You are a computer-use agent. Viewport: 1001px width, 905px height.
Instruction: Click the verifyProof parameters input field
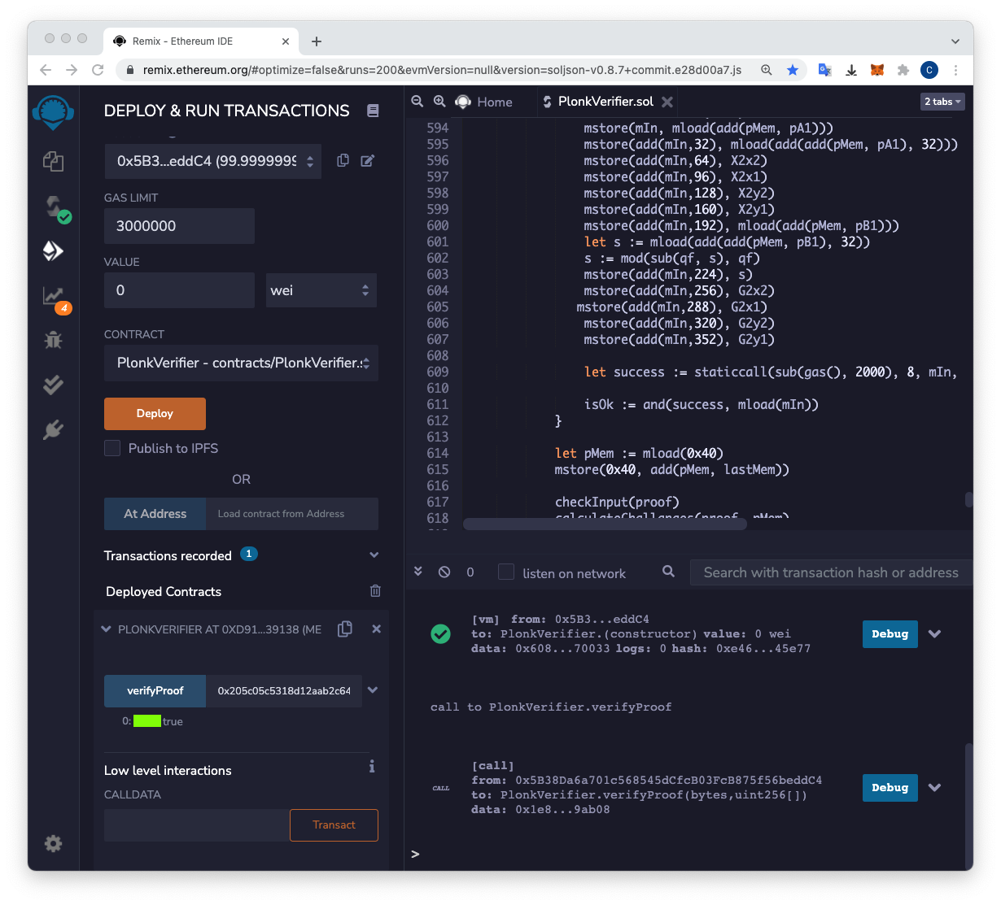(284, 690)
